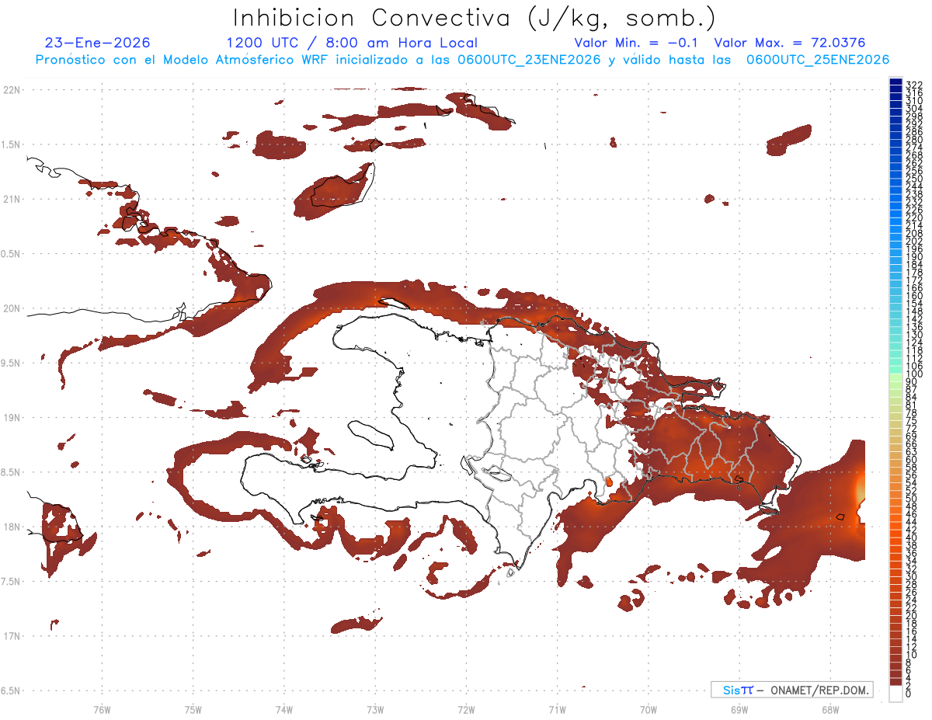Click the "68W" longitude label

tap(829, 709)
